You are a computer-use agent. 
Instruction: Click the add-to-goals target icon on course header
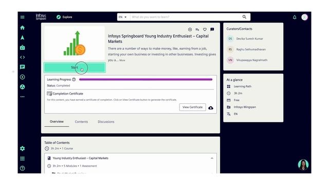[x=190, y=29]
